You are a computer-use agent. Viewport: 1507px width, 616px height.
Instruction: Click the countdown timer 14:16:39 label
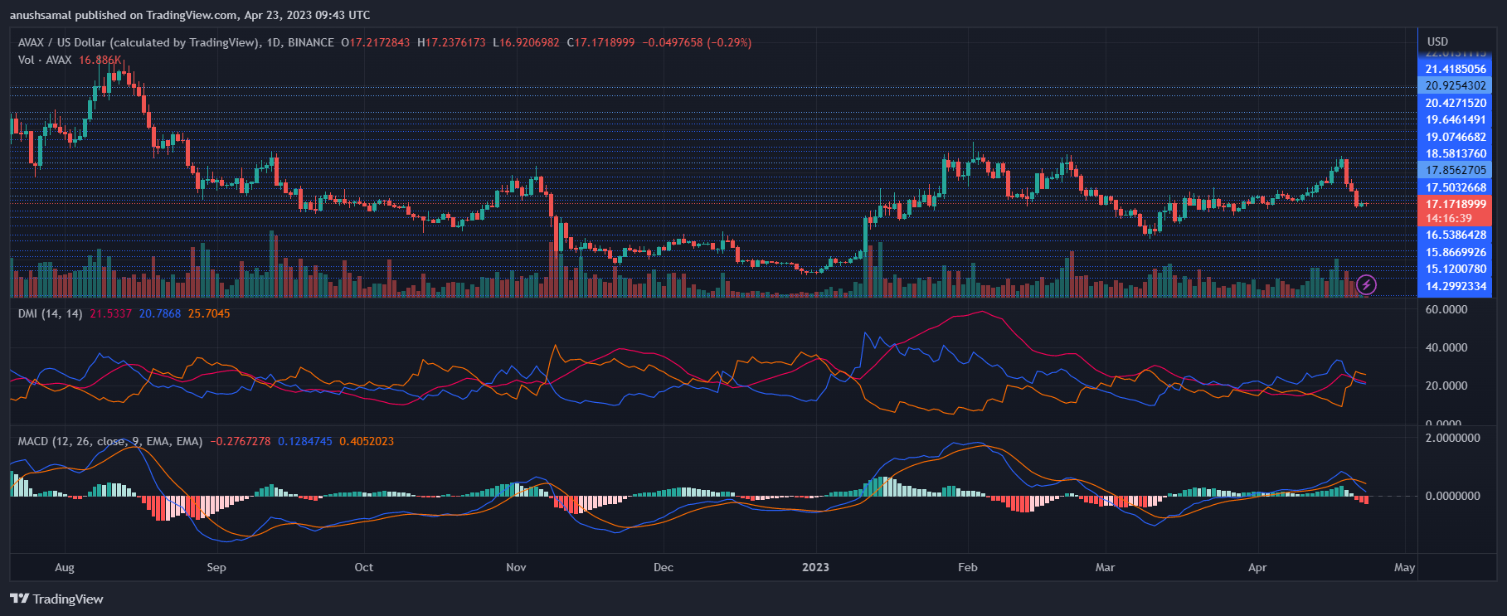click(x=1448, y=219)
